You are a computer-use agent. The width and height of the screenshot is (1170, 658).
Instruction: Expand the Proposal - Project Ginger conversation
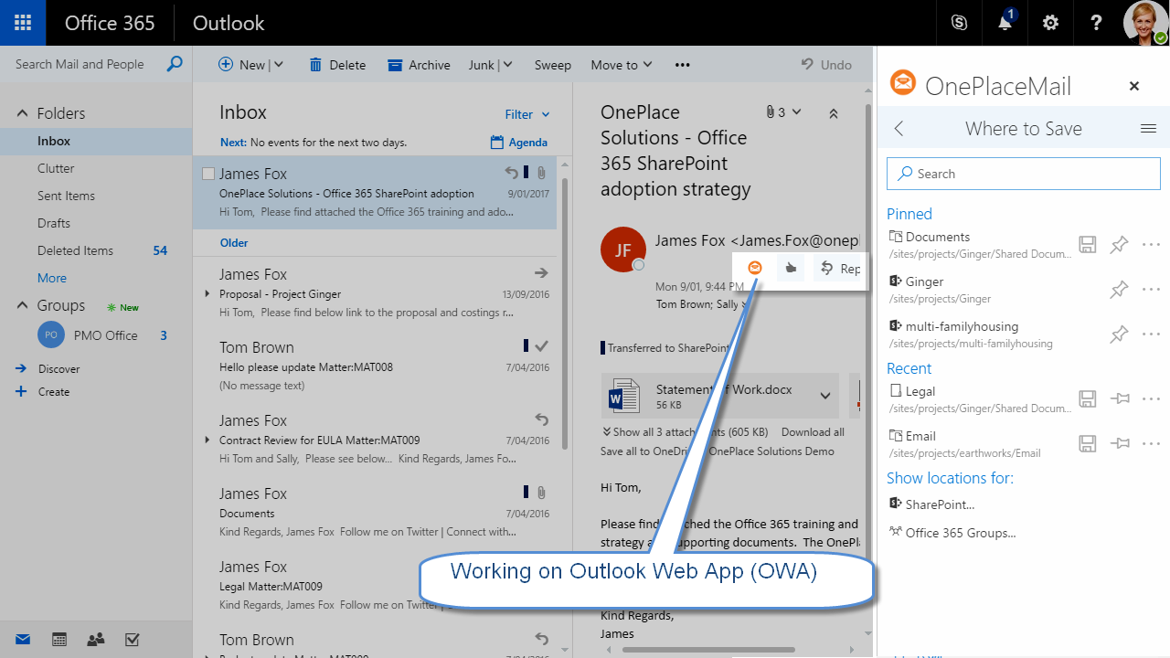[x=208, y=294]
